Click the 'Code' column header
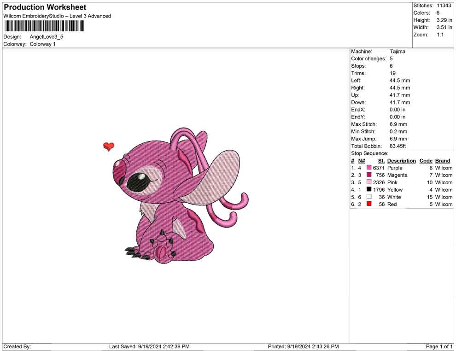The width and height of the screenshot is (456, 351). click(x=426, y=160)
